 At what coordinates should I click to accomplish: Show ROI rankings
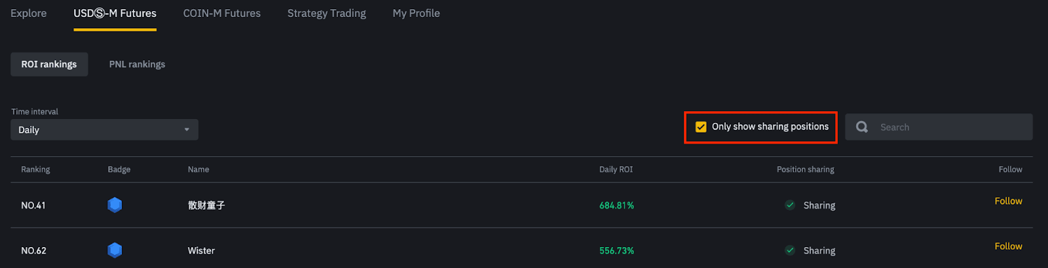click(x=49, y=64)
